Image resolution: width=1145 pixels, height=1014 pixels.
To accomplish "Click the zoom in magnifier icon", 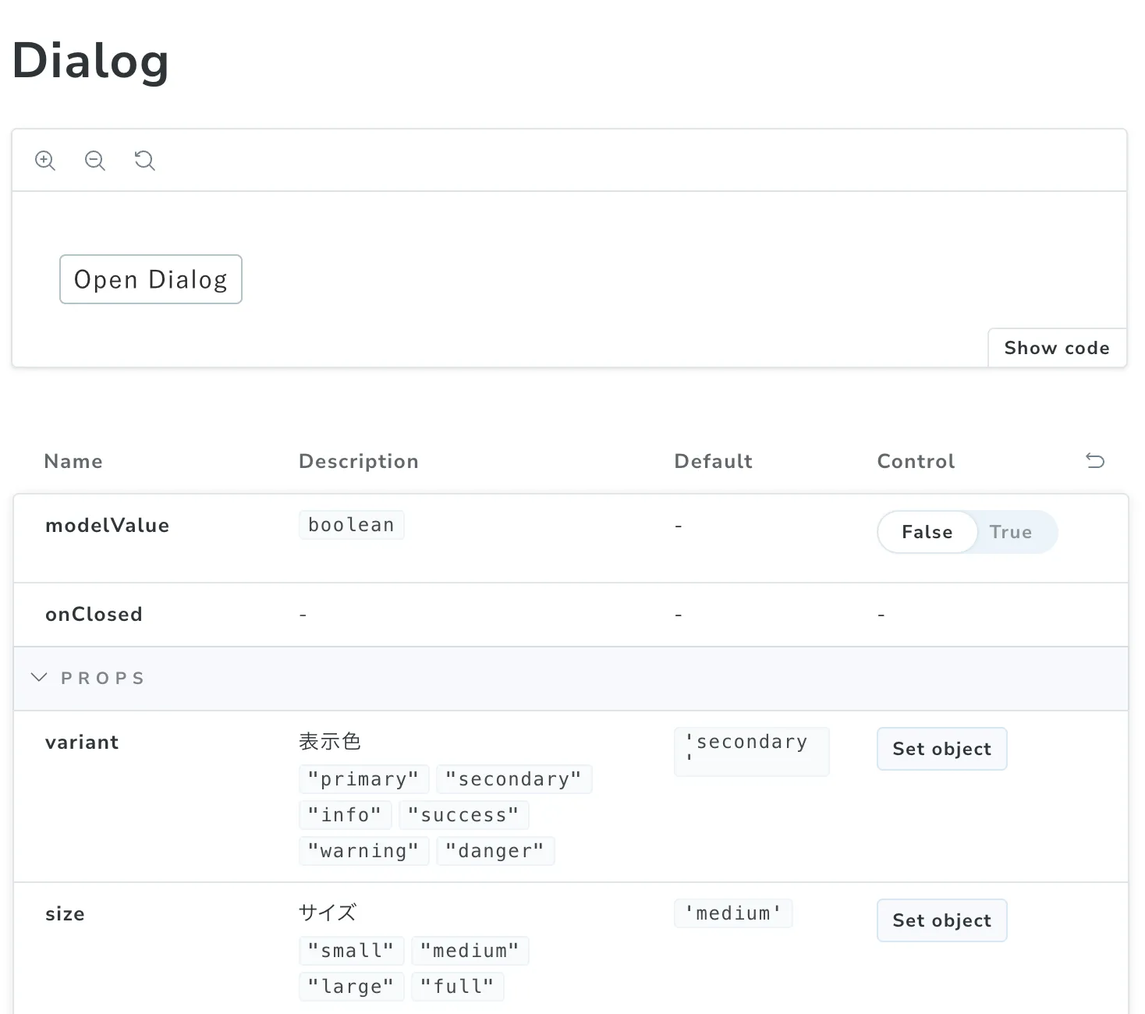I will pos(45,161).
